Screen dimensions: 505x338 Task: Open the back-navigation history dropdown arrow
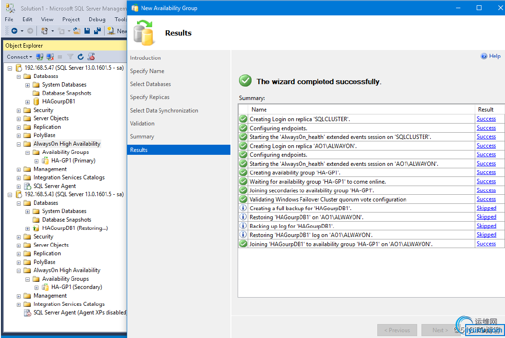coord(22,31)
